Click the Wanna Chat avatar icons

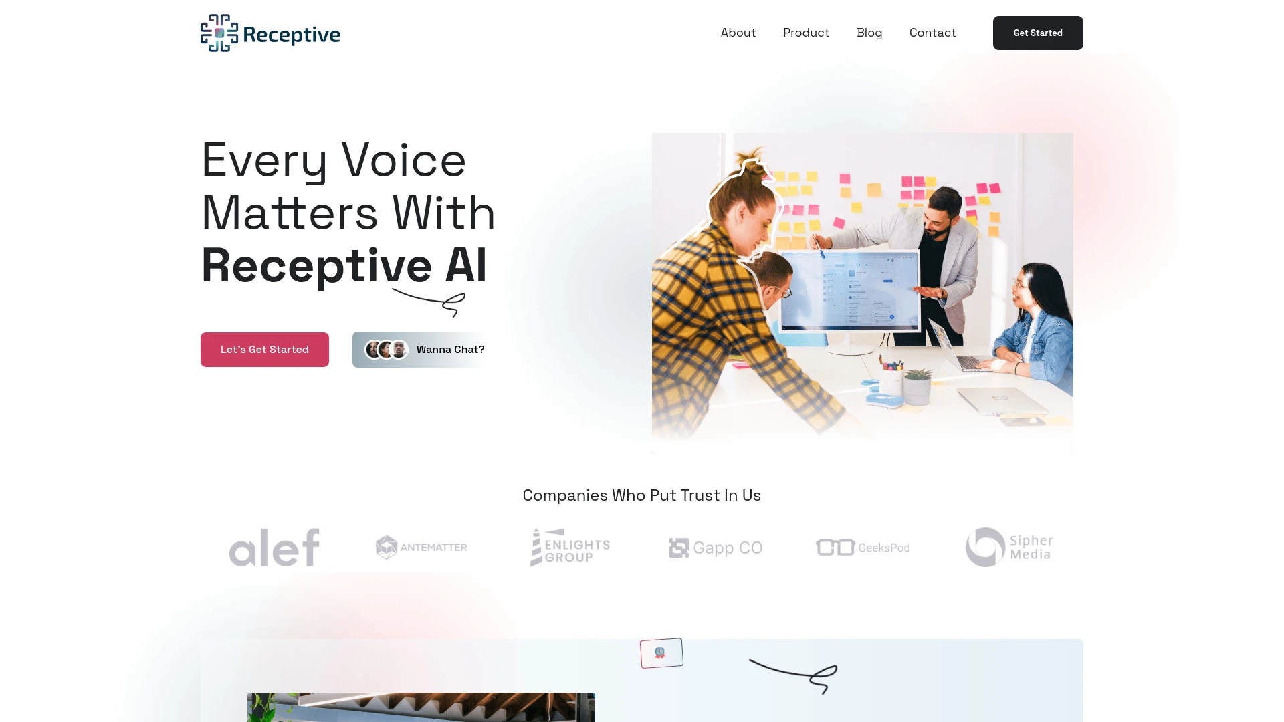pyautogui.click(x=385, y=349)
